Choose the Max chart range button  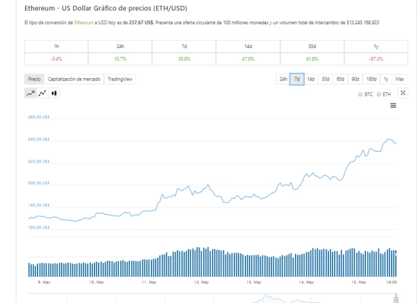[400, 79]
